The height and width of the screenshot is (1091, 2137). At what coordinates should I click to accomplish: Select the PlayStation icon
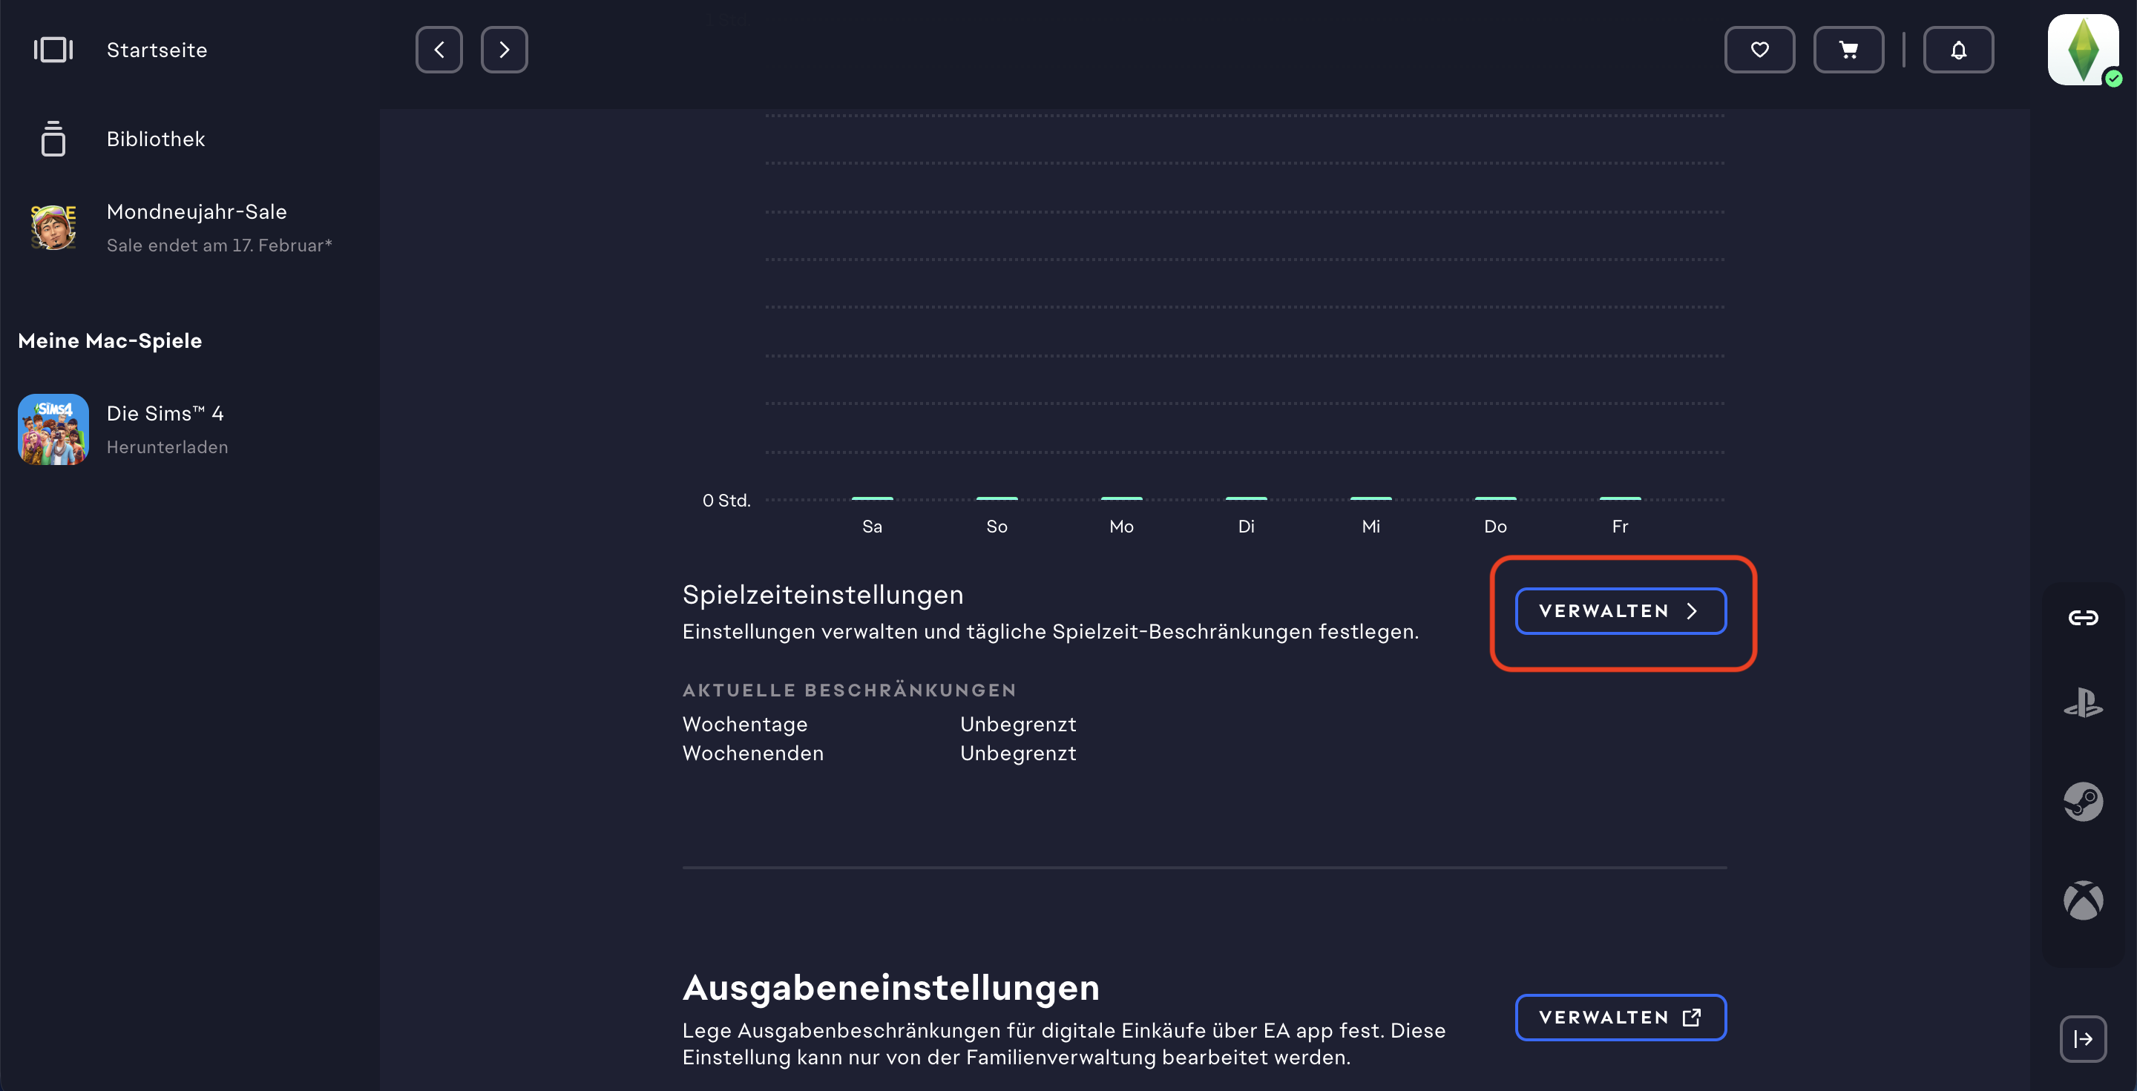coord(2082,705)
